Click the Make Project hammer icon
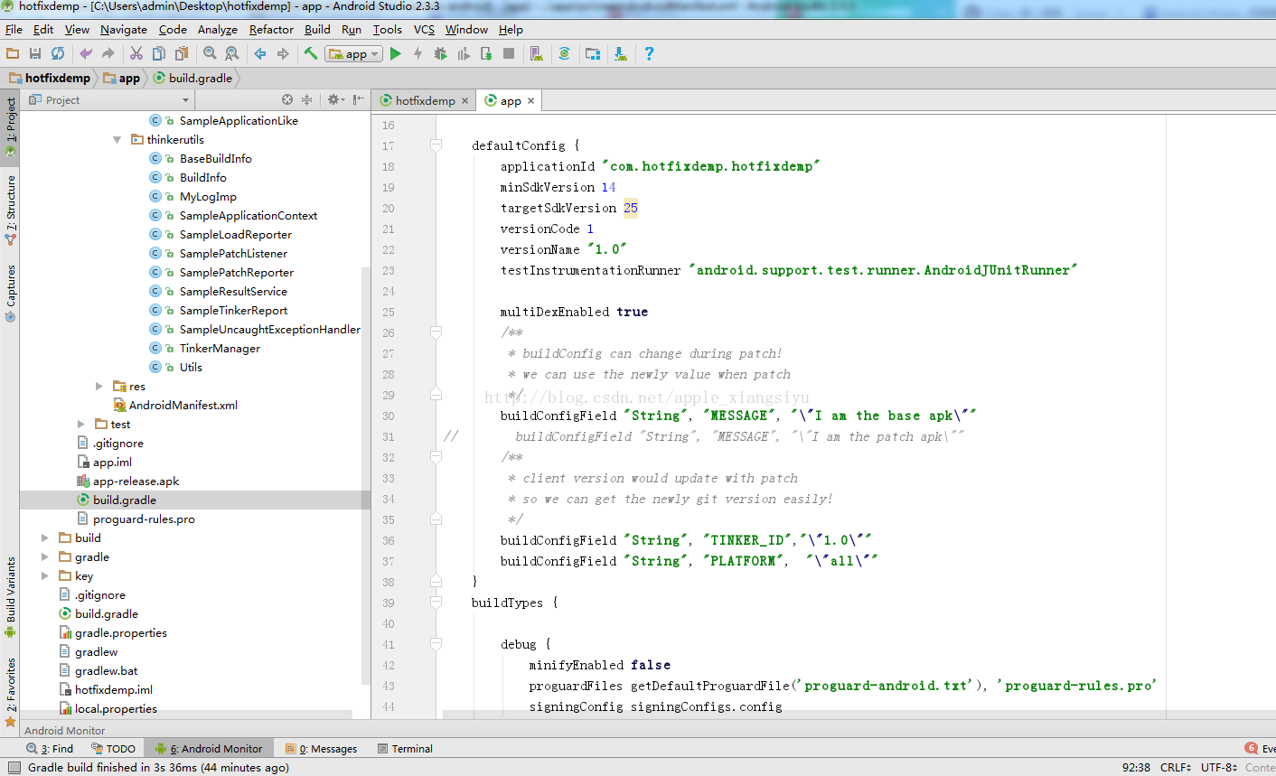Image resolution: width=1276 pixels, height=776 pixels. pos(311,54)
